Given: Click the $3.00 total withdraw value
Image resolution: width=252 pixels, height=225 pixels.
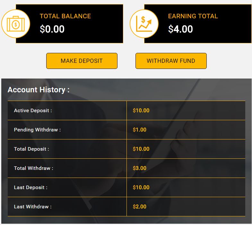Looking at the screenshot, I should tap(140, 168).
